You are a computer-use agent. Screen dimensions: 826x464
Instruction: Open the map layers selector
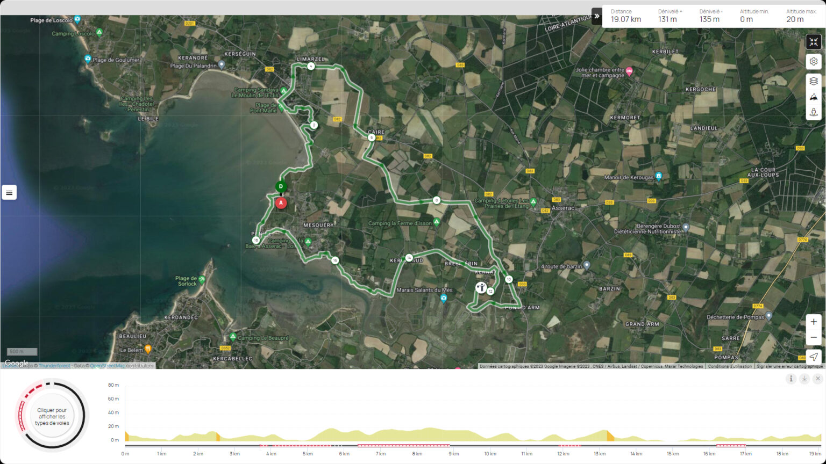[x=813, y=81]
